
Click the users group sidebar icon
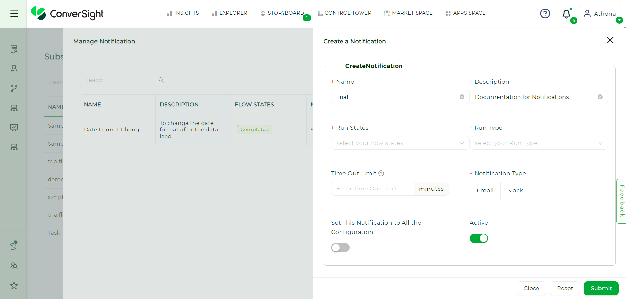click(14, 266)
